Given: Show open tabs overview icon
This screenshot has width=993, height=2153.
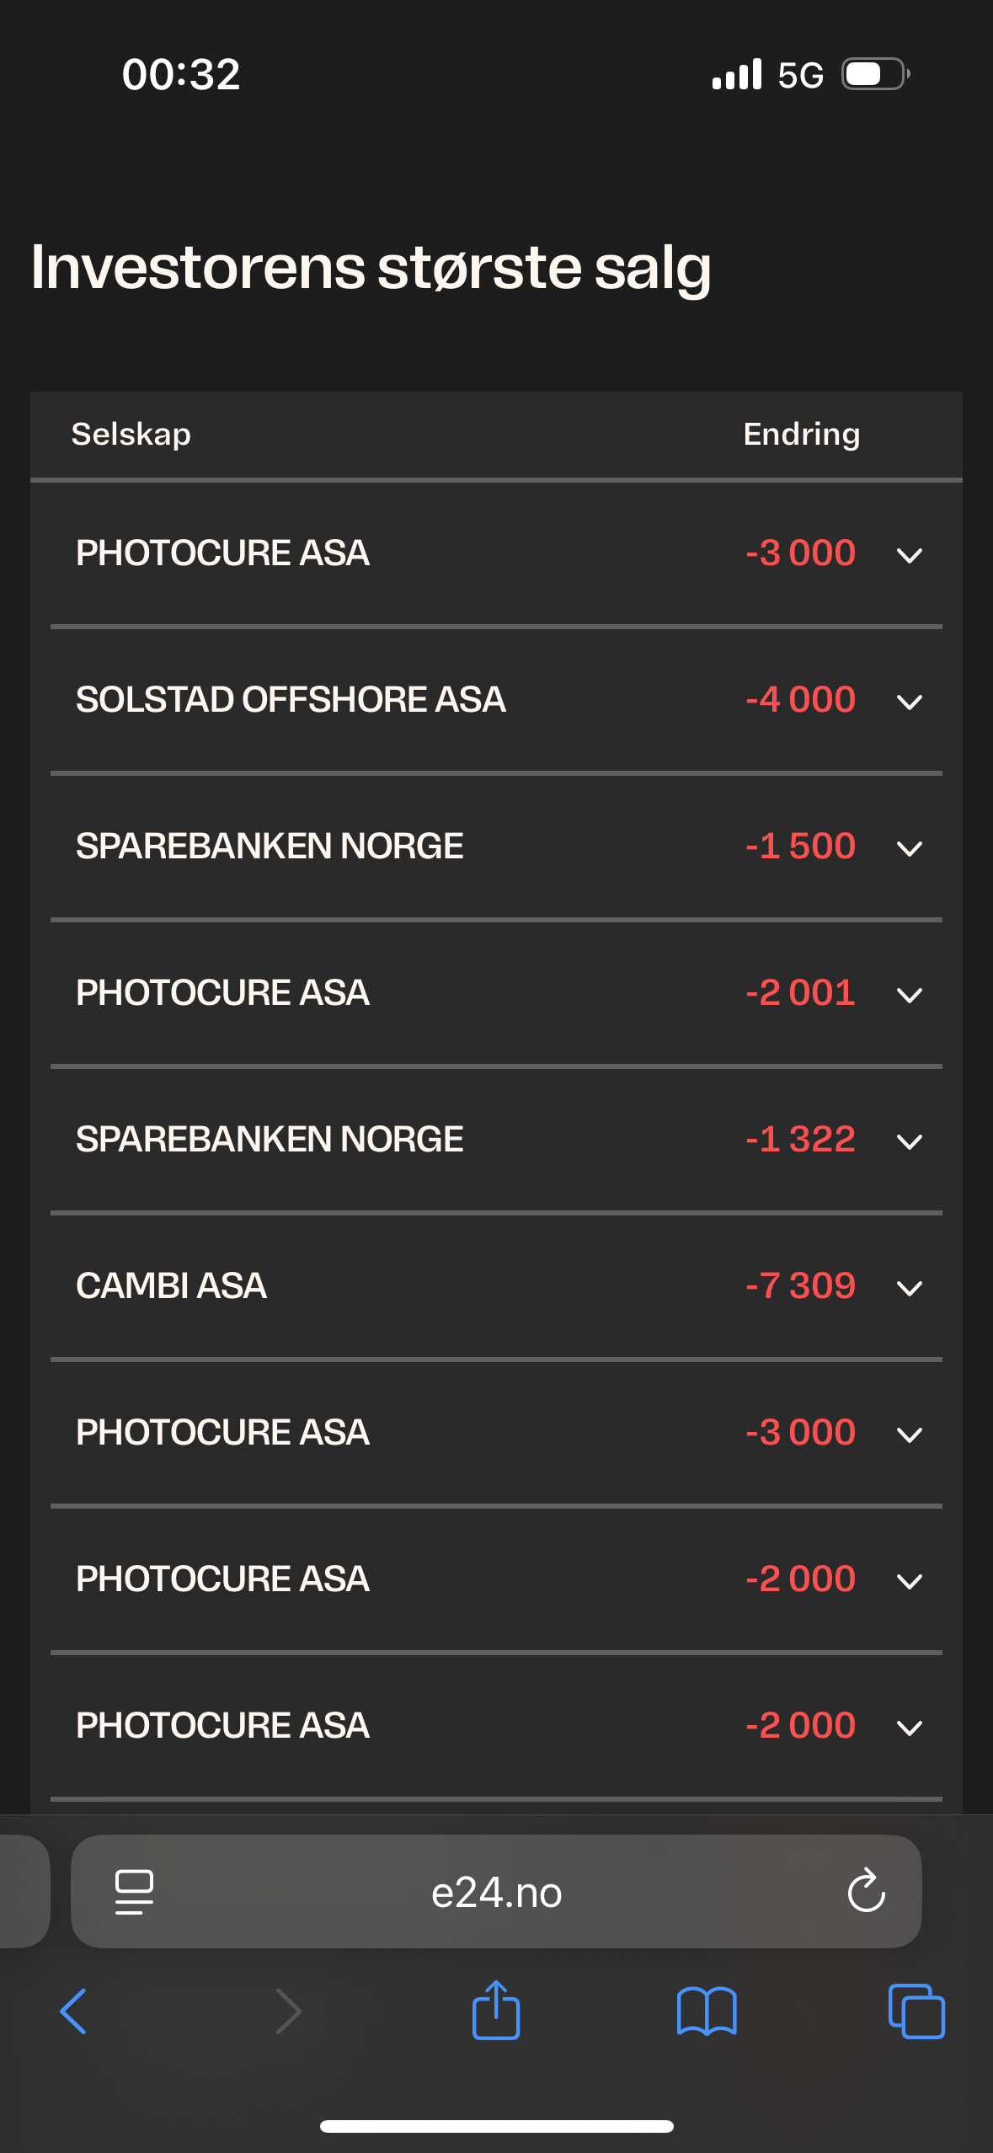Looking at the screenshot, I should [916, 2011].
